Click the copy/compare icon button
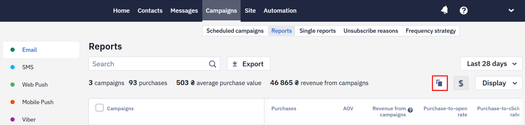 pyautogui.click(x=440, y=83)
